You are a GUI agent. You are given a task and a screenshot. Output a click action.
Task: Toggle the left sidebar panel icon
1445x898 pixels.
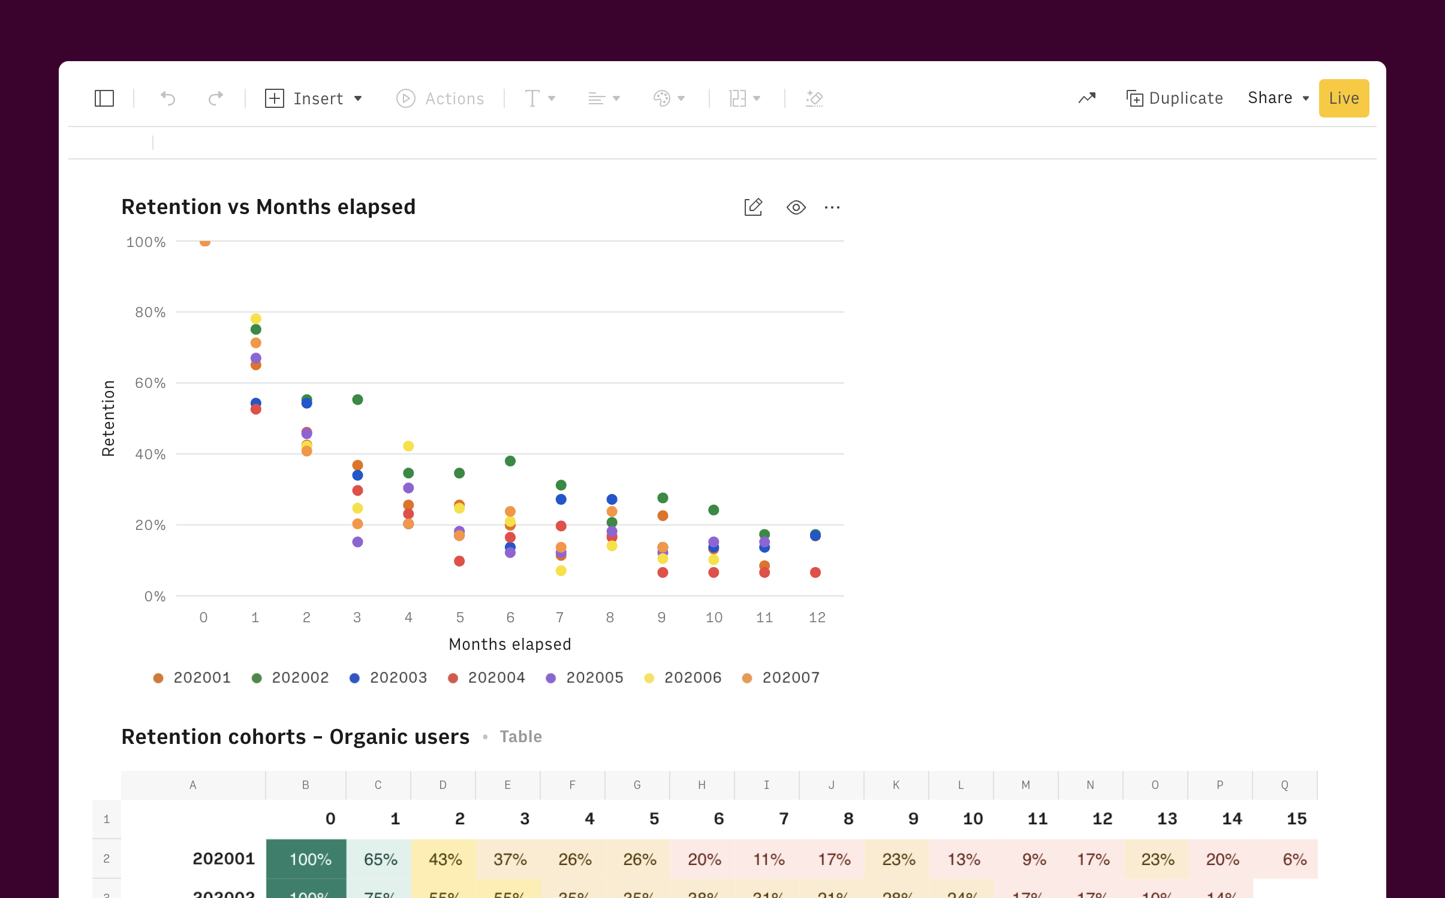[x=104, y=98]
